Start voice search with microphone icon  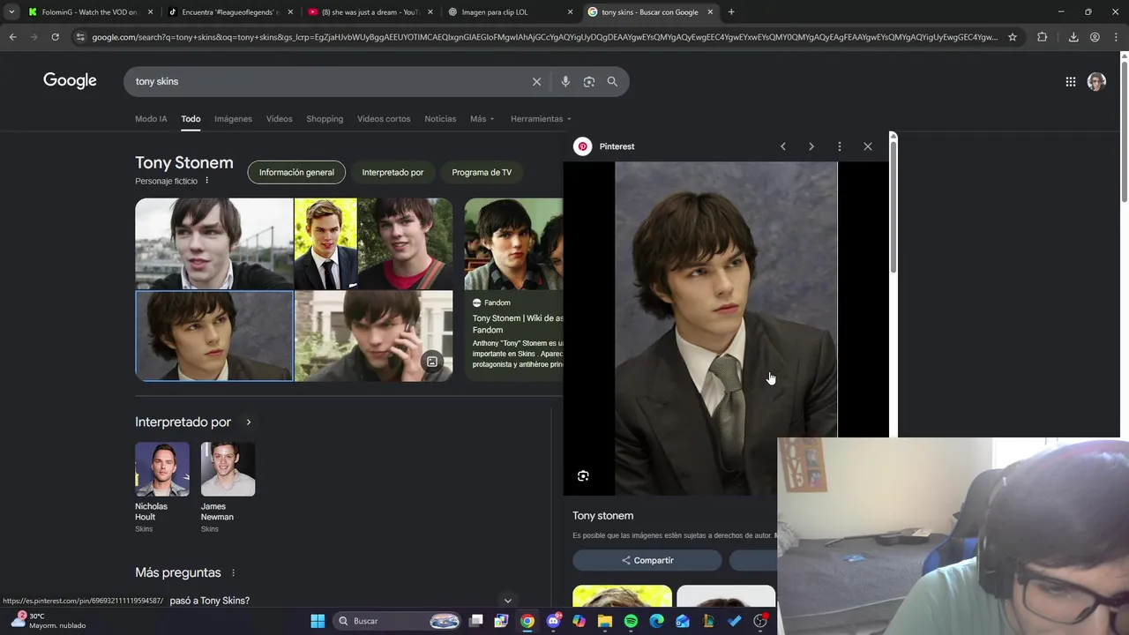coord(565,81)
